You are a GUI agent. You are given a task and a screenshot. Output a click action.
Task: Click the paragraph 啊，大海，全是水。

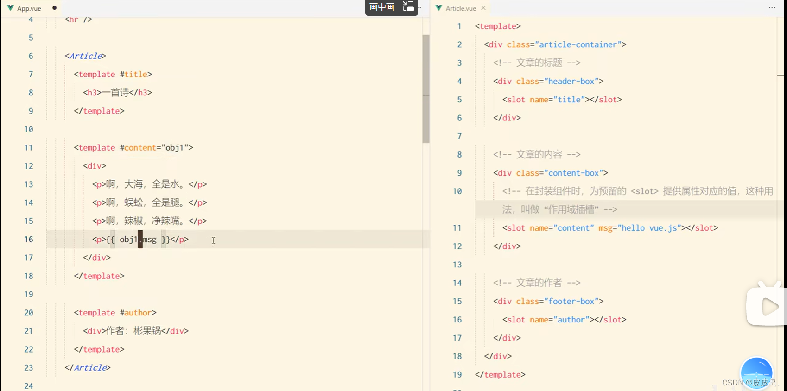pos(150,184)
